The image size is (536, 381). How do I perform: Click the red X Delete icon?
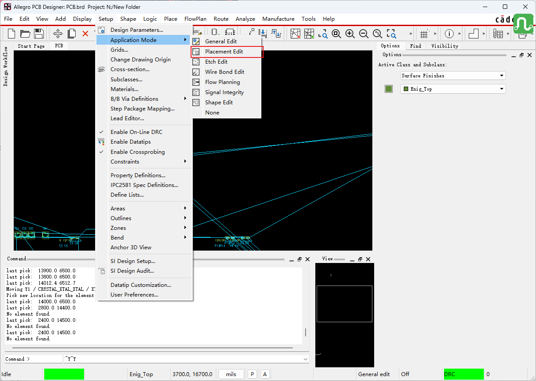tap(85, 34)
